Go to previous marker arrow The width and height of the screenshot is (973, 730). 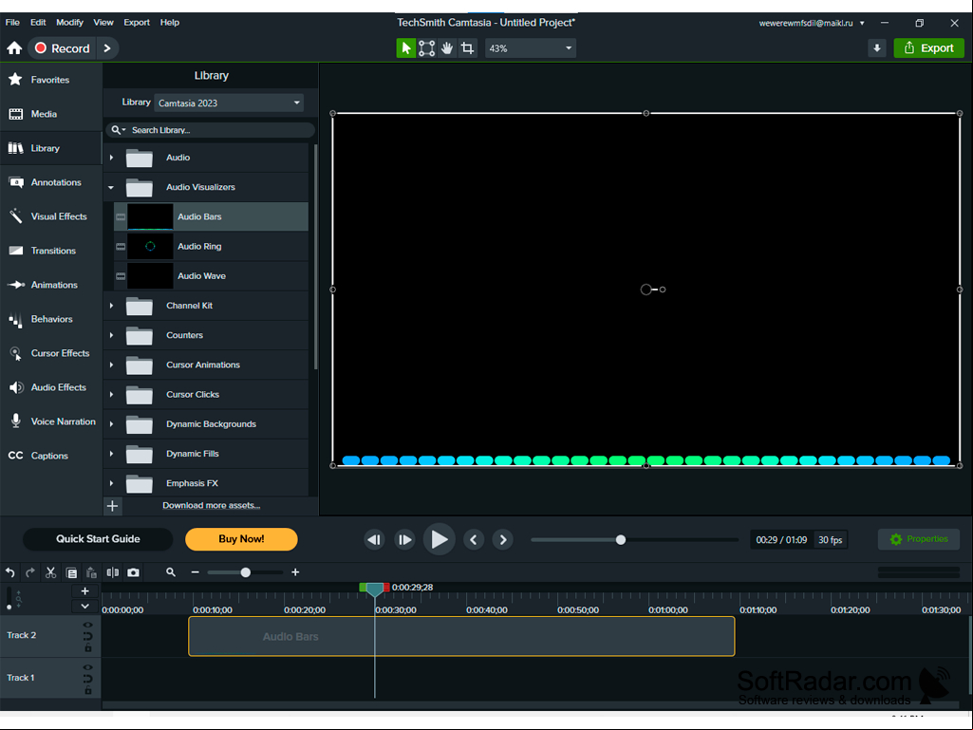coord(474,539)
